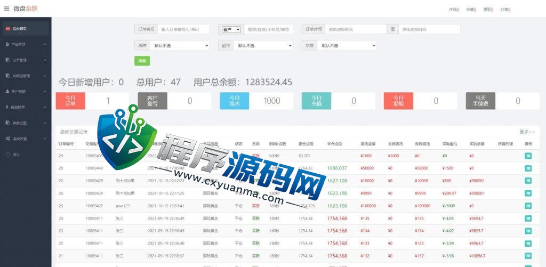Open the action icon for order 27
Viewport: 546px width, 267px height.
click(528, 181)
